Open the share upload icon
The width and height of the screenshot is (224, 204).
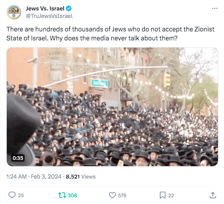(213, 195)
